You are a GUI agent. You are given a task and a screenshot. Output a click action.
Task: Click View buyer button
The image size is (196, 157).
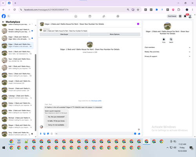[x=64, y=34]
